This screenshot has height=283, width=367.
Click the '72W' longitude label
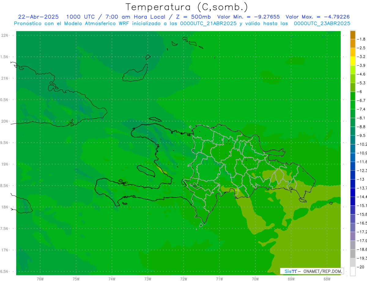183,279
